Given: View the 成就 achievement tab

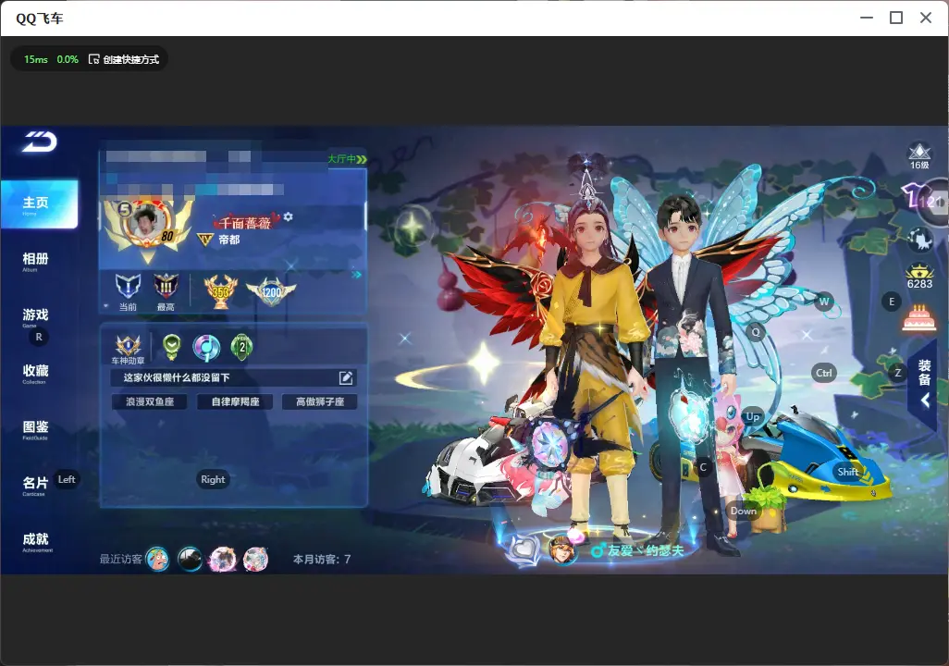Looking at the screenshot, I should (36, 540).
